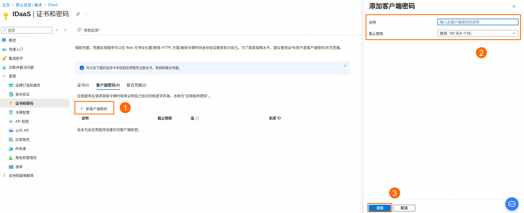Click the 得到反馈 feedback icon

point(79,30)
